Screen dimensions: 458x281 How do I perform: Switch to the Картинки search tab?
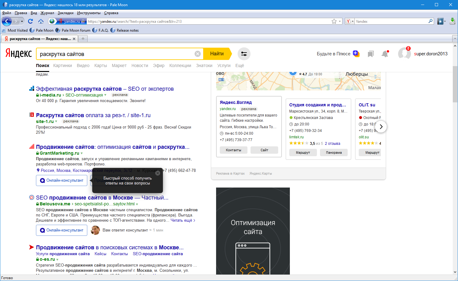(62, 65)
